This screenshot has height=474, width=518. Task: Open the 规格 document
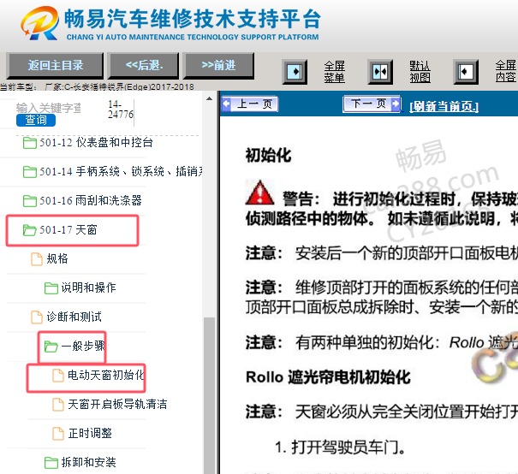[x=57, y=258]
